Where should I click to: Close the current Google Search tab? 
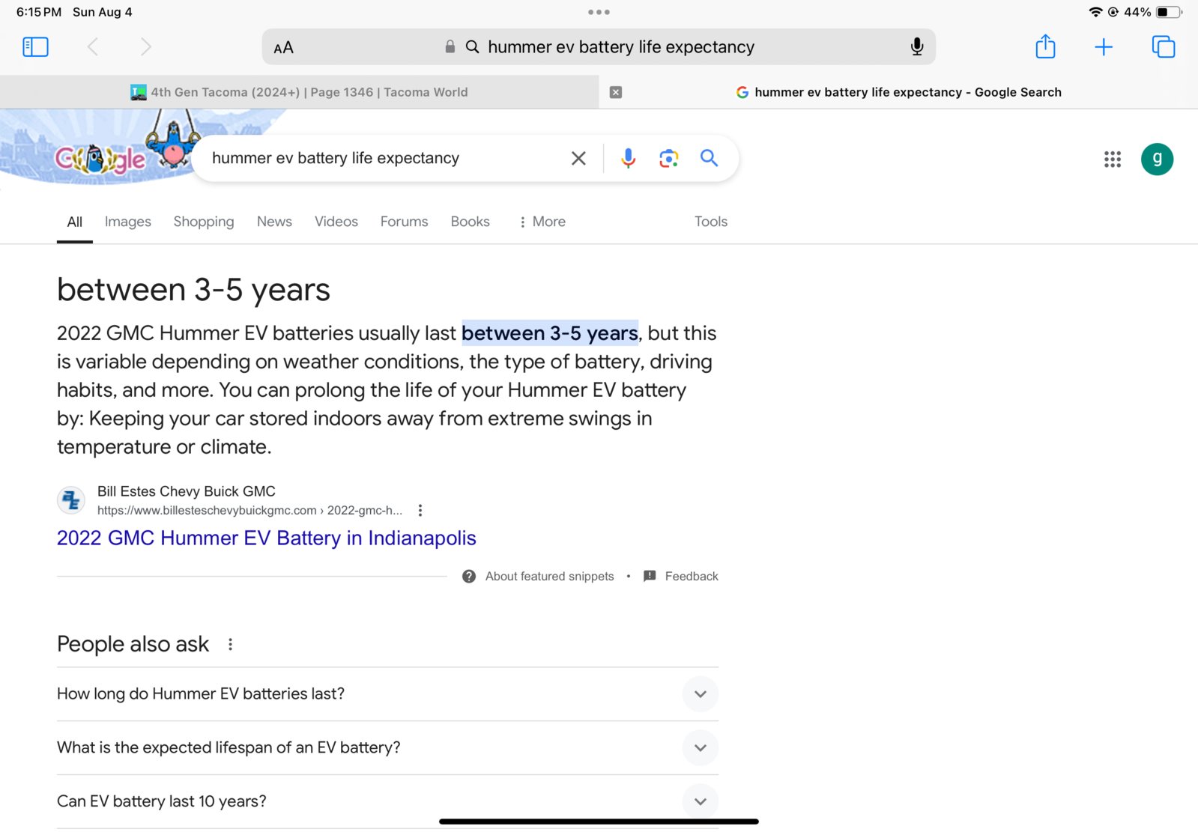point(616,92)
